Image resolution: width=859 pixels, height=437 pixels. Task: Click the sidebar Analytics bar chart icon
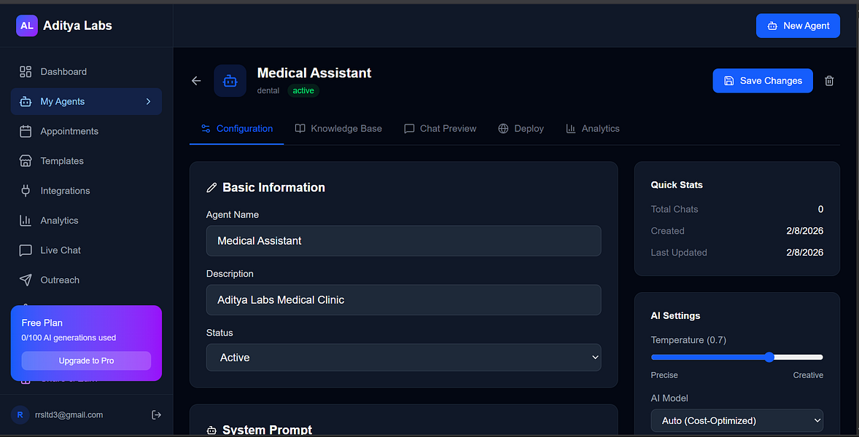26,221
